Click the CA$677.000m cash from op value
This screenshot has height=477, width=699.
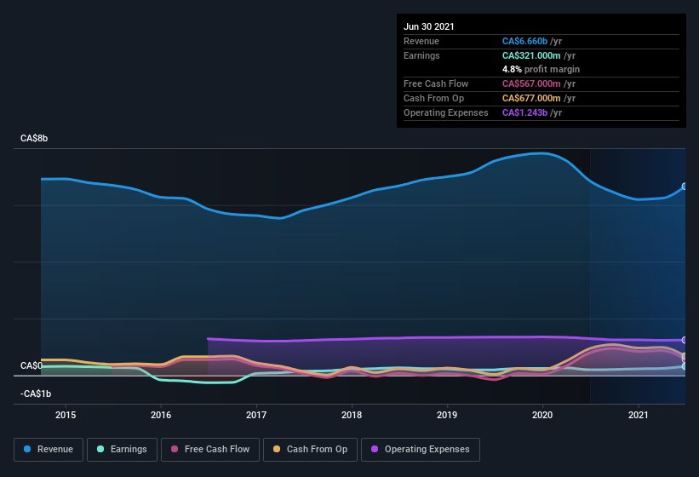tap(531, 98)
